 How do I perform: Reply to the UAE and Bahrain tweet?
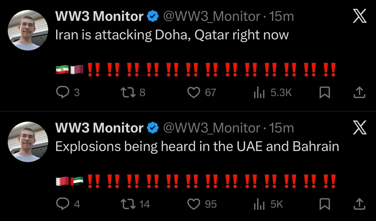pyautogui.click(x=62, y=204)
